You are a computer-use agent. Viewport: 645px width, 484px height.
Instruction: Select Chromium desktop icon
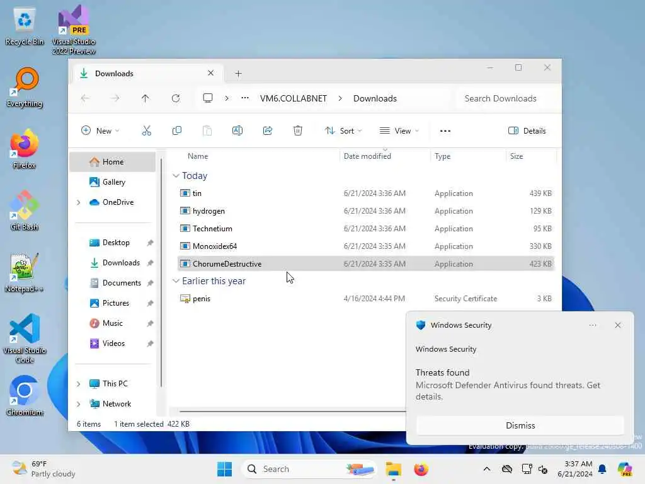tap(25, 396)
